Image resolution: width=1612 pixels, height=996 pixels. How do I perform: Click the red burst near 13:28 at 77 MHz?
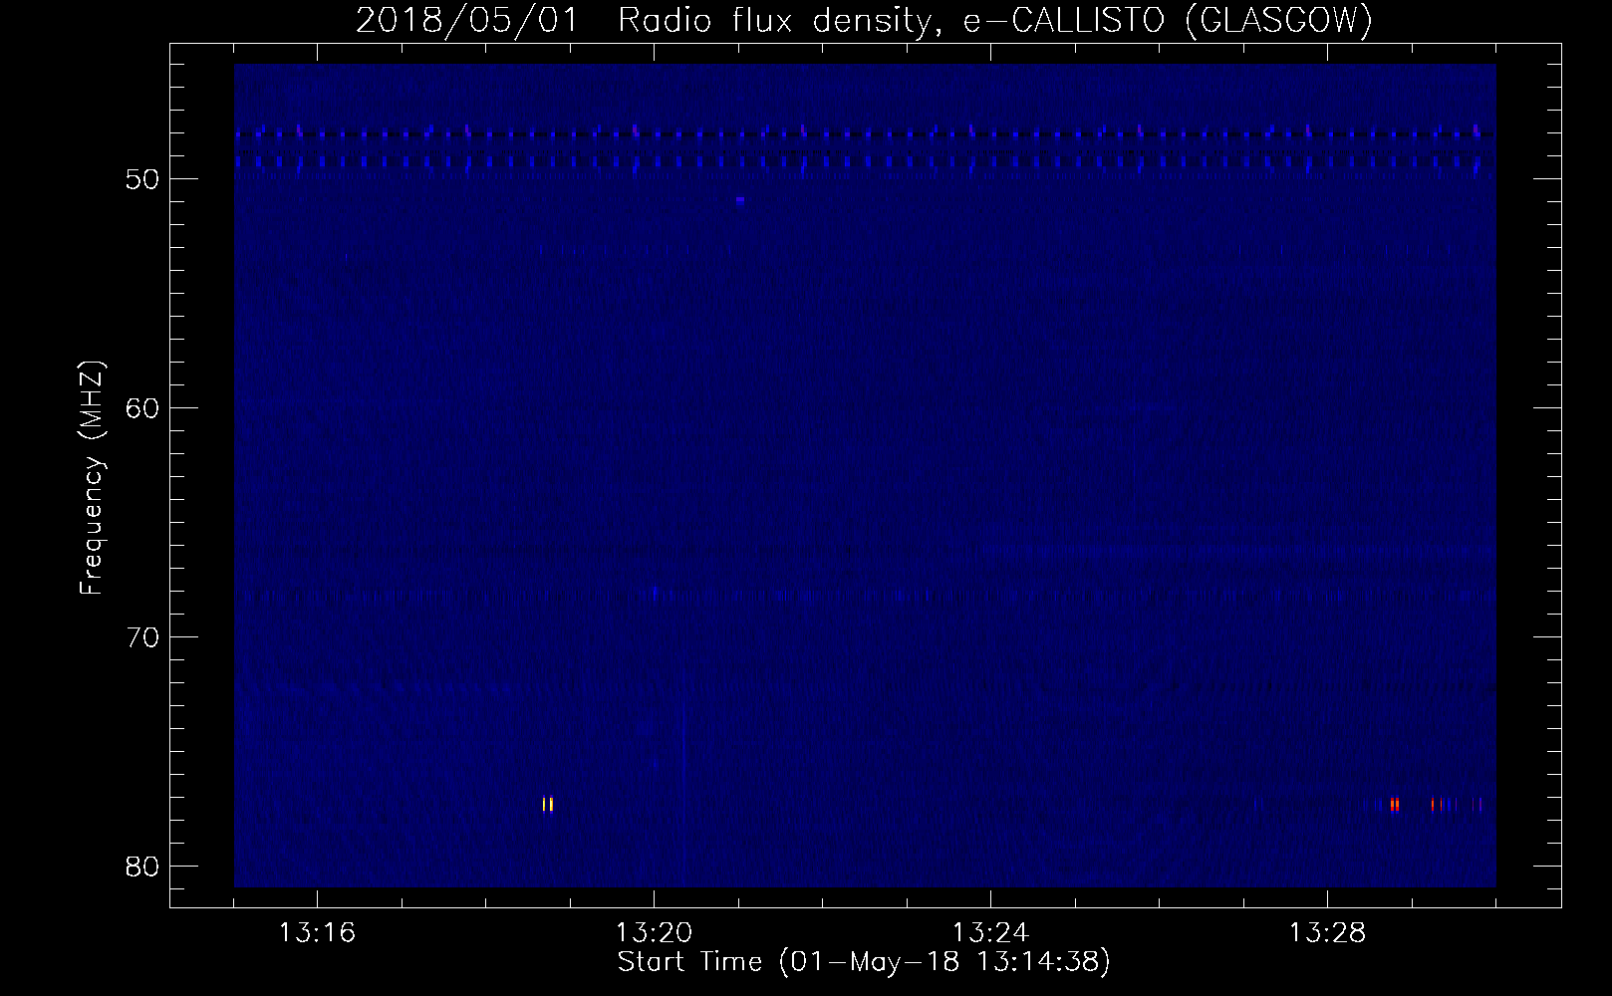click(1395, 804)
